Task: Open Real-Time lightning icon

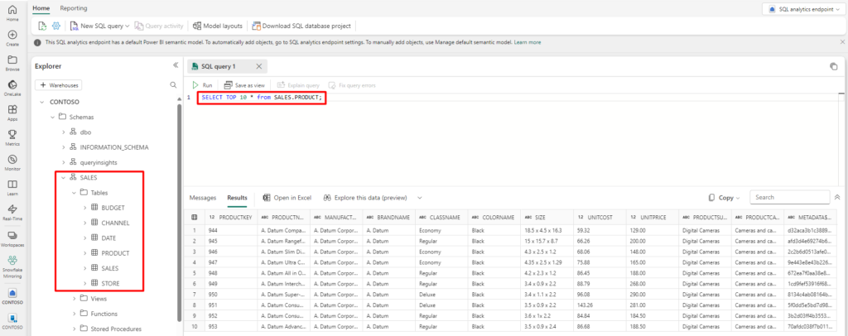Action: pyautogui.click(x=12, y=213)
